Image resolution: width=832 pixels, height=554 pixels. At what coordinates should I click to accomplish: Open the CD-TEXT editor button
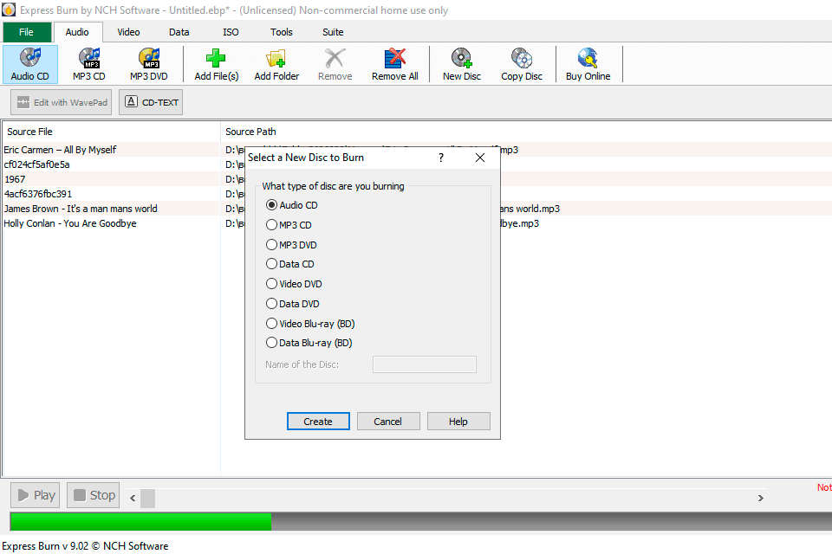(151, 102)
